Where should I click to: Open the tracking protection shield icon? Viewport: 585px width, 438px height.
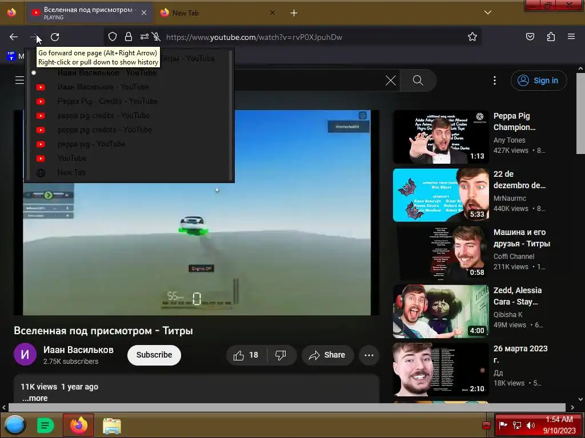[113, 36]
